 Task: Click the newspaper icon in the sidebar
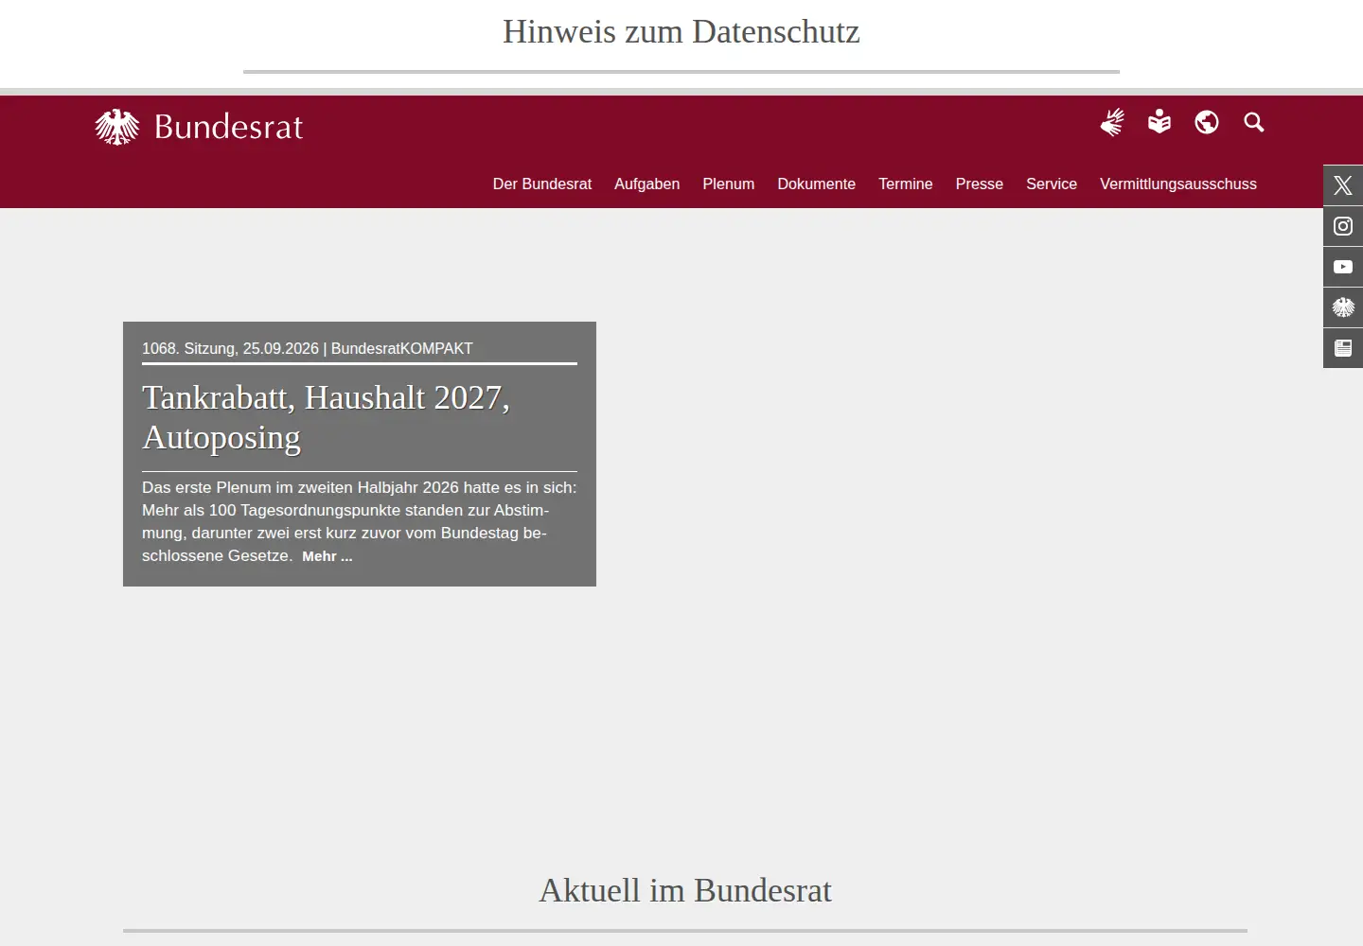coord(1343,348)
